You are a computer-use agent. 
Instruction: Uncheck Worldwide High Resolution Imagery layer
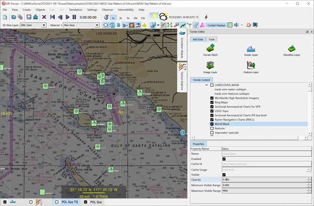(x=212, y=98)
